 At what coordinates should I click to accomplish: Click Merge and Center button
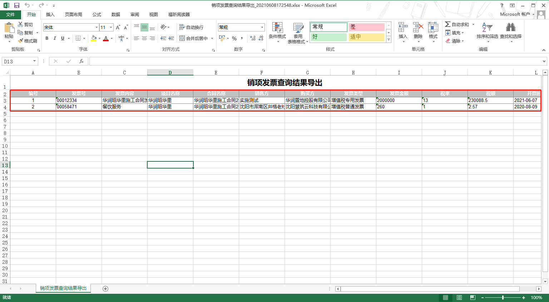[194, 38]
